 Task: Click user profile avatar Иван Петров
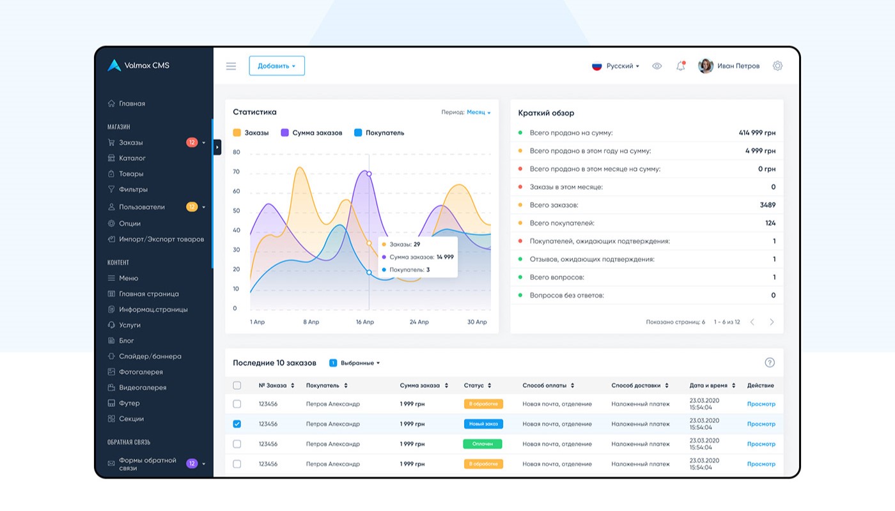click(706, 66)
